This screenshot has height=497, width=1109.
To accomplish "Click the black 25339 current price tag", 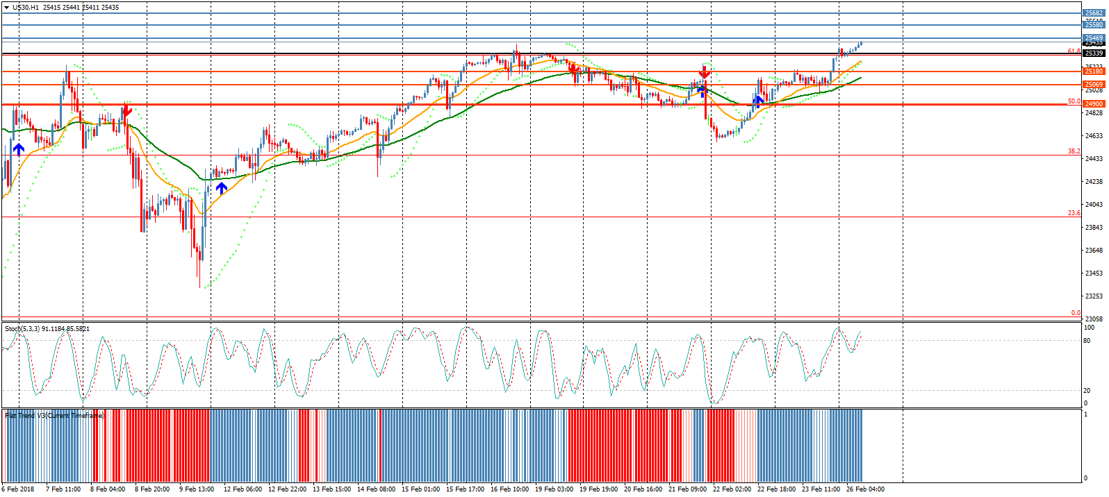I will point(1093,53).
